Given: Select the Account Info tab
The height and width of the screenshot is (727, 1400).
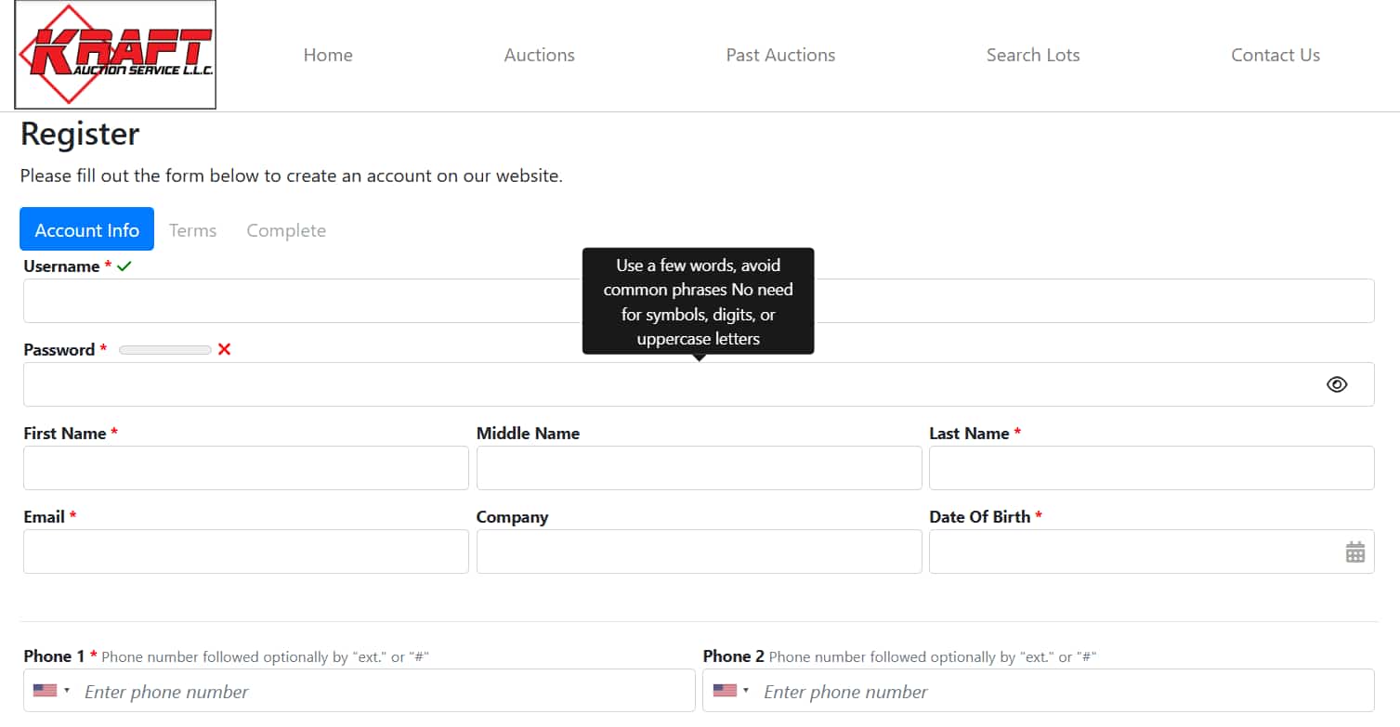Looking at the screenshot, I should 86,229.
